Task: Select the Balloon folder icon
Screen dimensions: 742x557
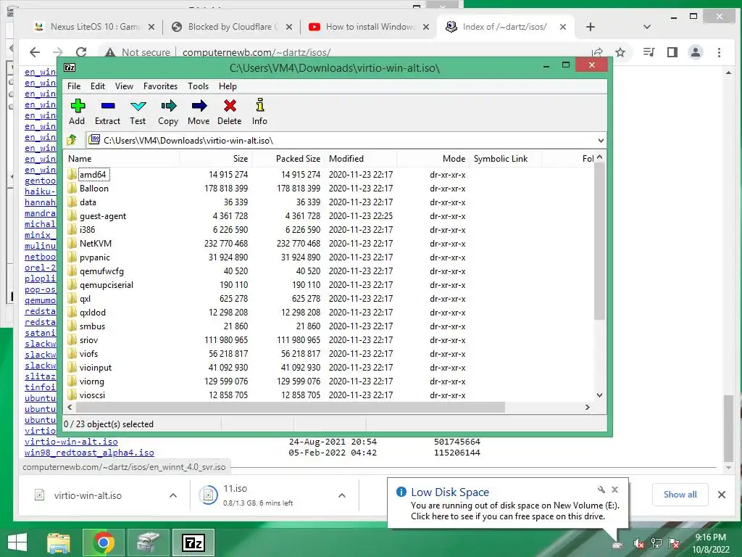Action: pos(72,188)
